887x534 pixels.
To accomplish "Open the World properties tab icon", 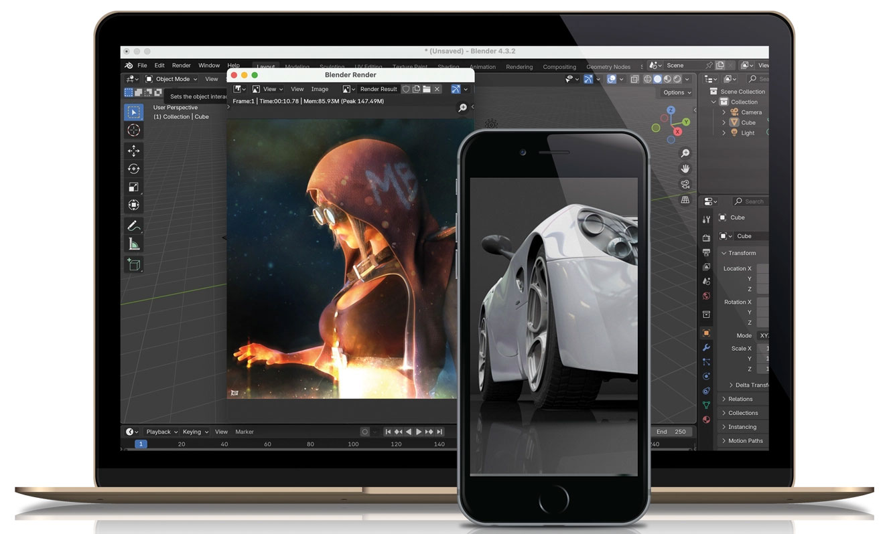I will (706, 296).
